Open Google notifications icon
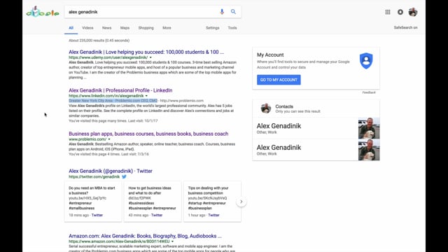This screenshot has height=252, width=448. (400, 12)
